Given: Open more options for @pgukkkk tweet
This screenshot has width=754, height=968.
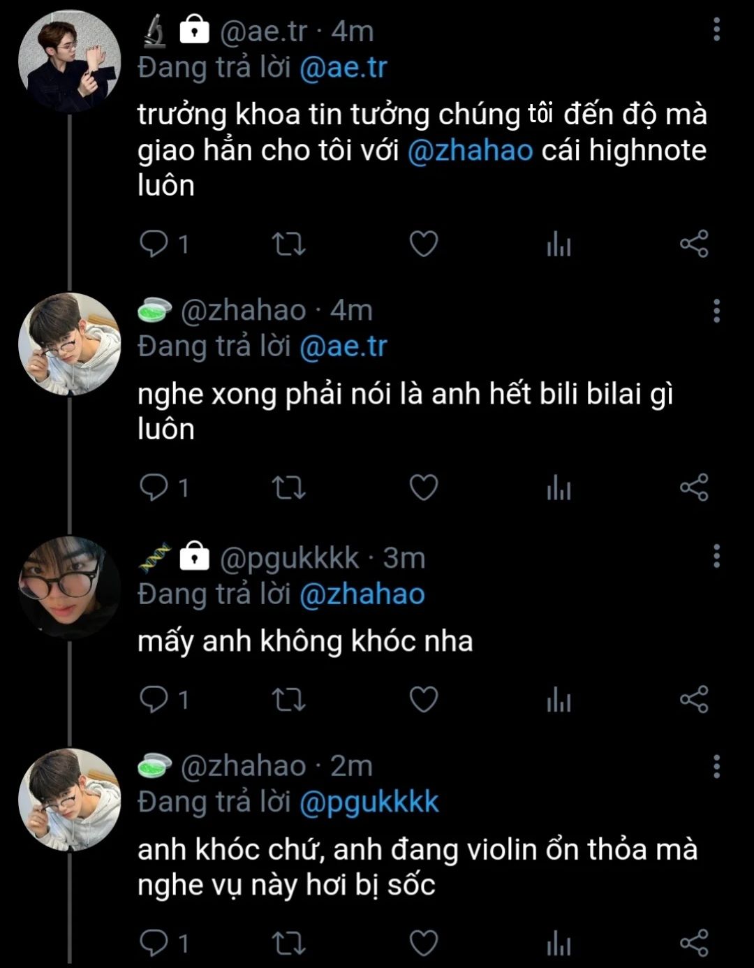Looking at the screenshot, I should click(x=716, y=557).
